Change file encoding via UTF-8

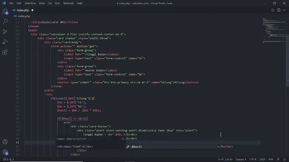pos(253,159)
